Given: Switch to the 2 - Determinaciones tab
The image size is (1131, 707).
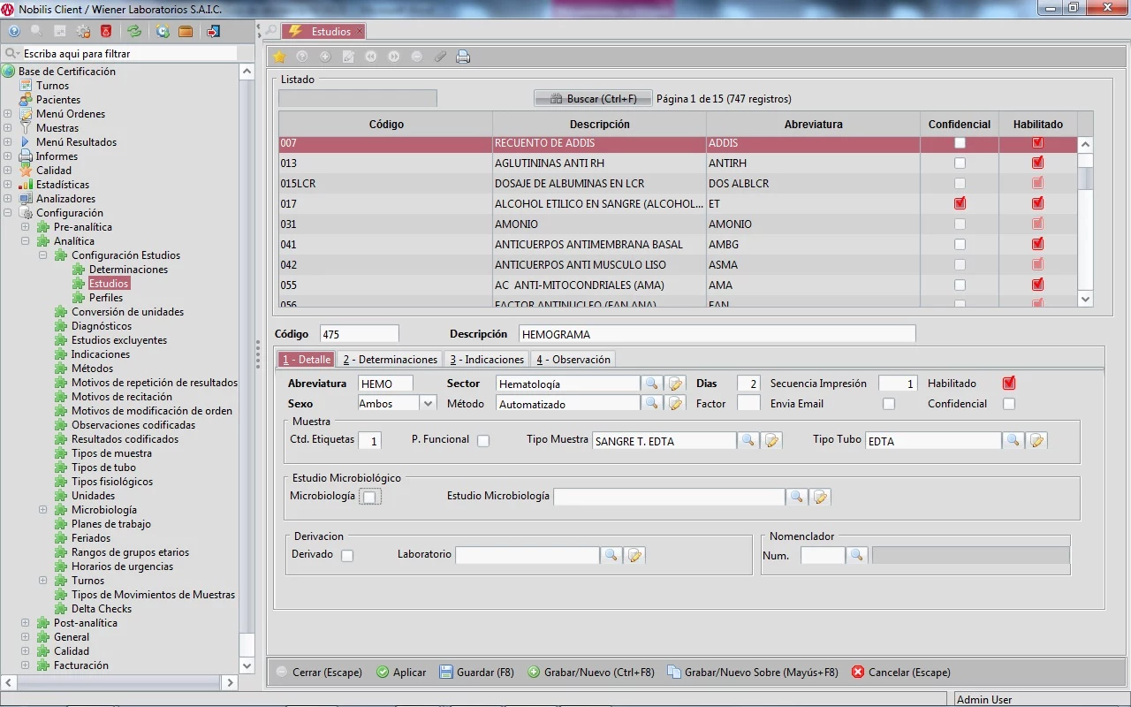Looking at the screenshot, I should [x=390, y=360].
